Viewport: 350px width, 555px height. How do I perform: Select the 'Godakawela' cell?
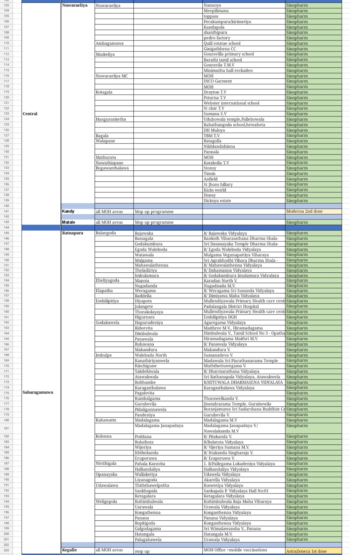tap(114, 322)
